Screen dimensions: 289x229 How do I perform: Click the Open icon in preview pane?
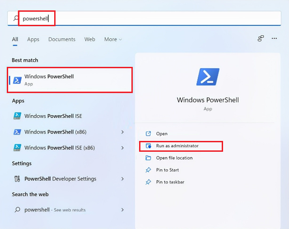(148, 134)
